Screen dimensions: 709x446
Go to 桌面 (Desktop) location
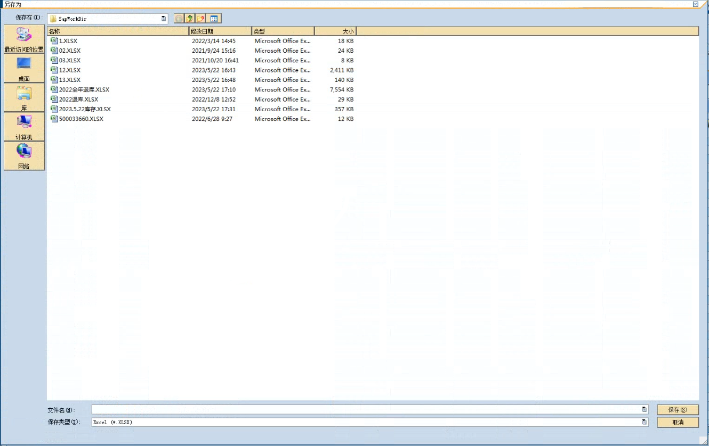(x=24, y=69)
